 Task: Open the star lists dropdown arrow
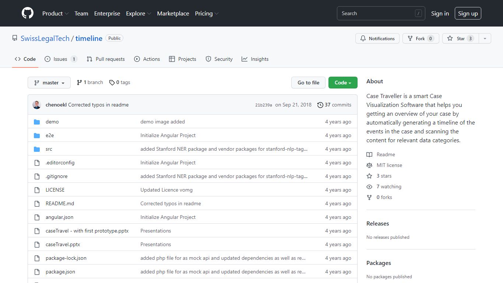tap(485, 38)
